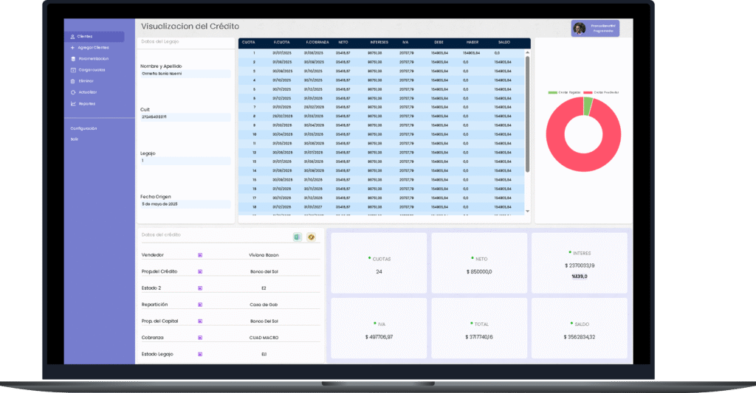756x393 pixels.
Task: Click the purple icon next to Cobranza
Action: coord(199,338)
